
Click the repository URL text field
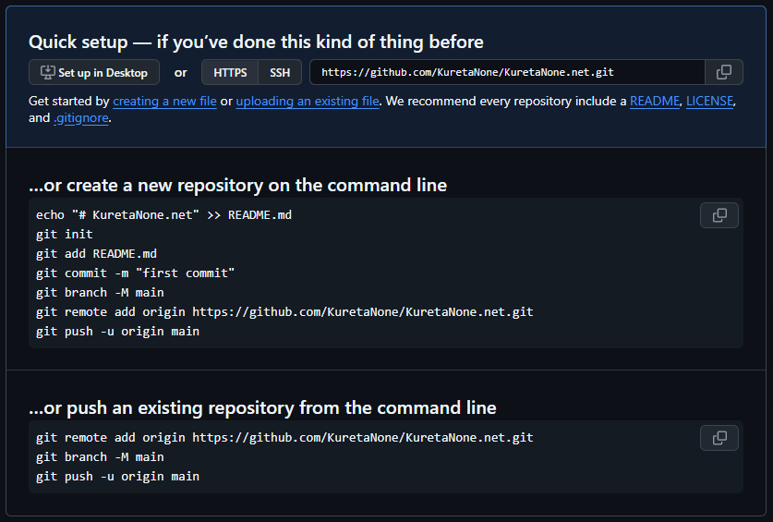click(506, 72)
